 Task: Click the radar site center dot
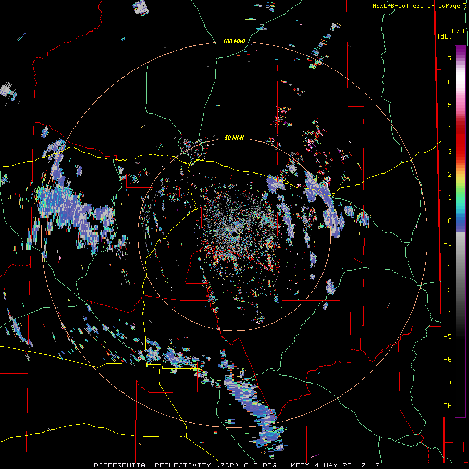tap(234, 234)
